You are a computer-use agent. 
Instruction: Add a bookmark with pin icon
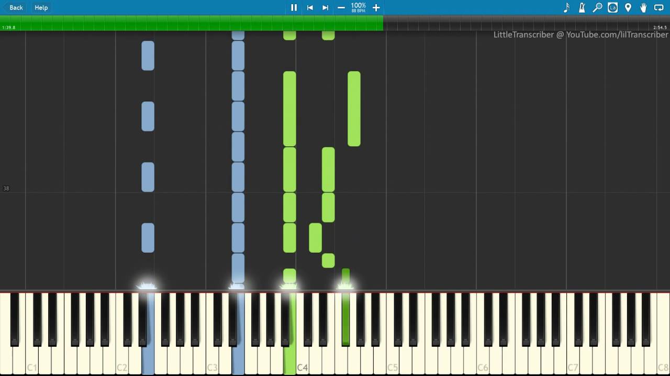click(628, 7)
